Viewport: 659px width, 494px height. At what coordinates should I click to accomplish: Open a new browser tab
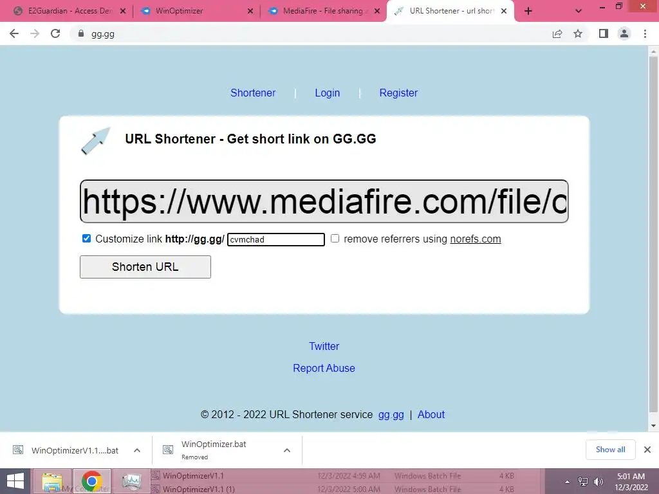point(528,11)
